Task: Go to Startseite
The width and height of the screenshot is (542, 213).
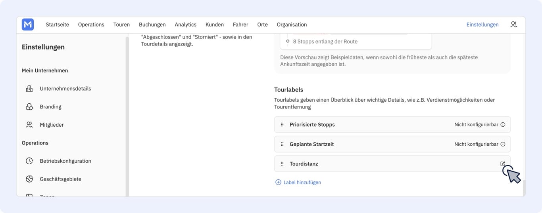Action: (57, 25)
